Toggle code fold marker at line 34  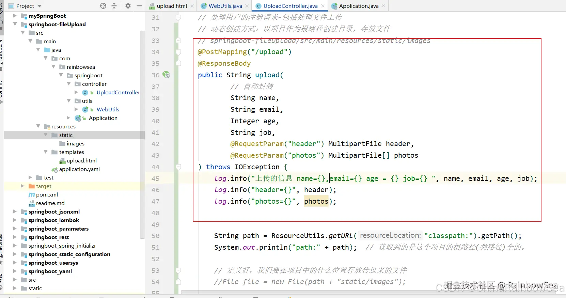coord(178,52)
